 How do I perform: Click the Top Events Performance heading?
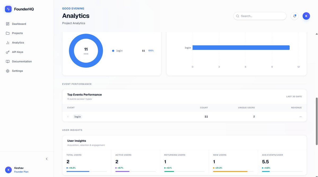click(x=85, y=94)
